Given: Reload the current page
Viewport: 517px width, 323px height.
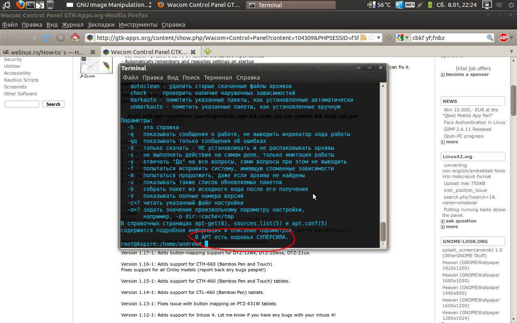Looking at the screenshot, I should click(x=46, y=38).
